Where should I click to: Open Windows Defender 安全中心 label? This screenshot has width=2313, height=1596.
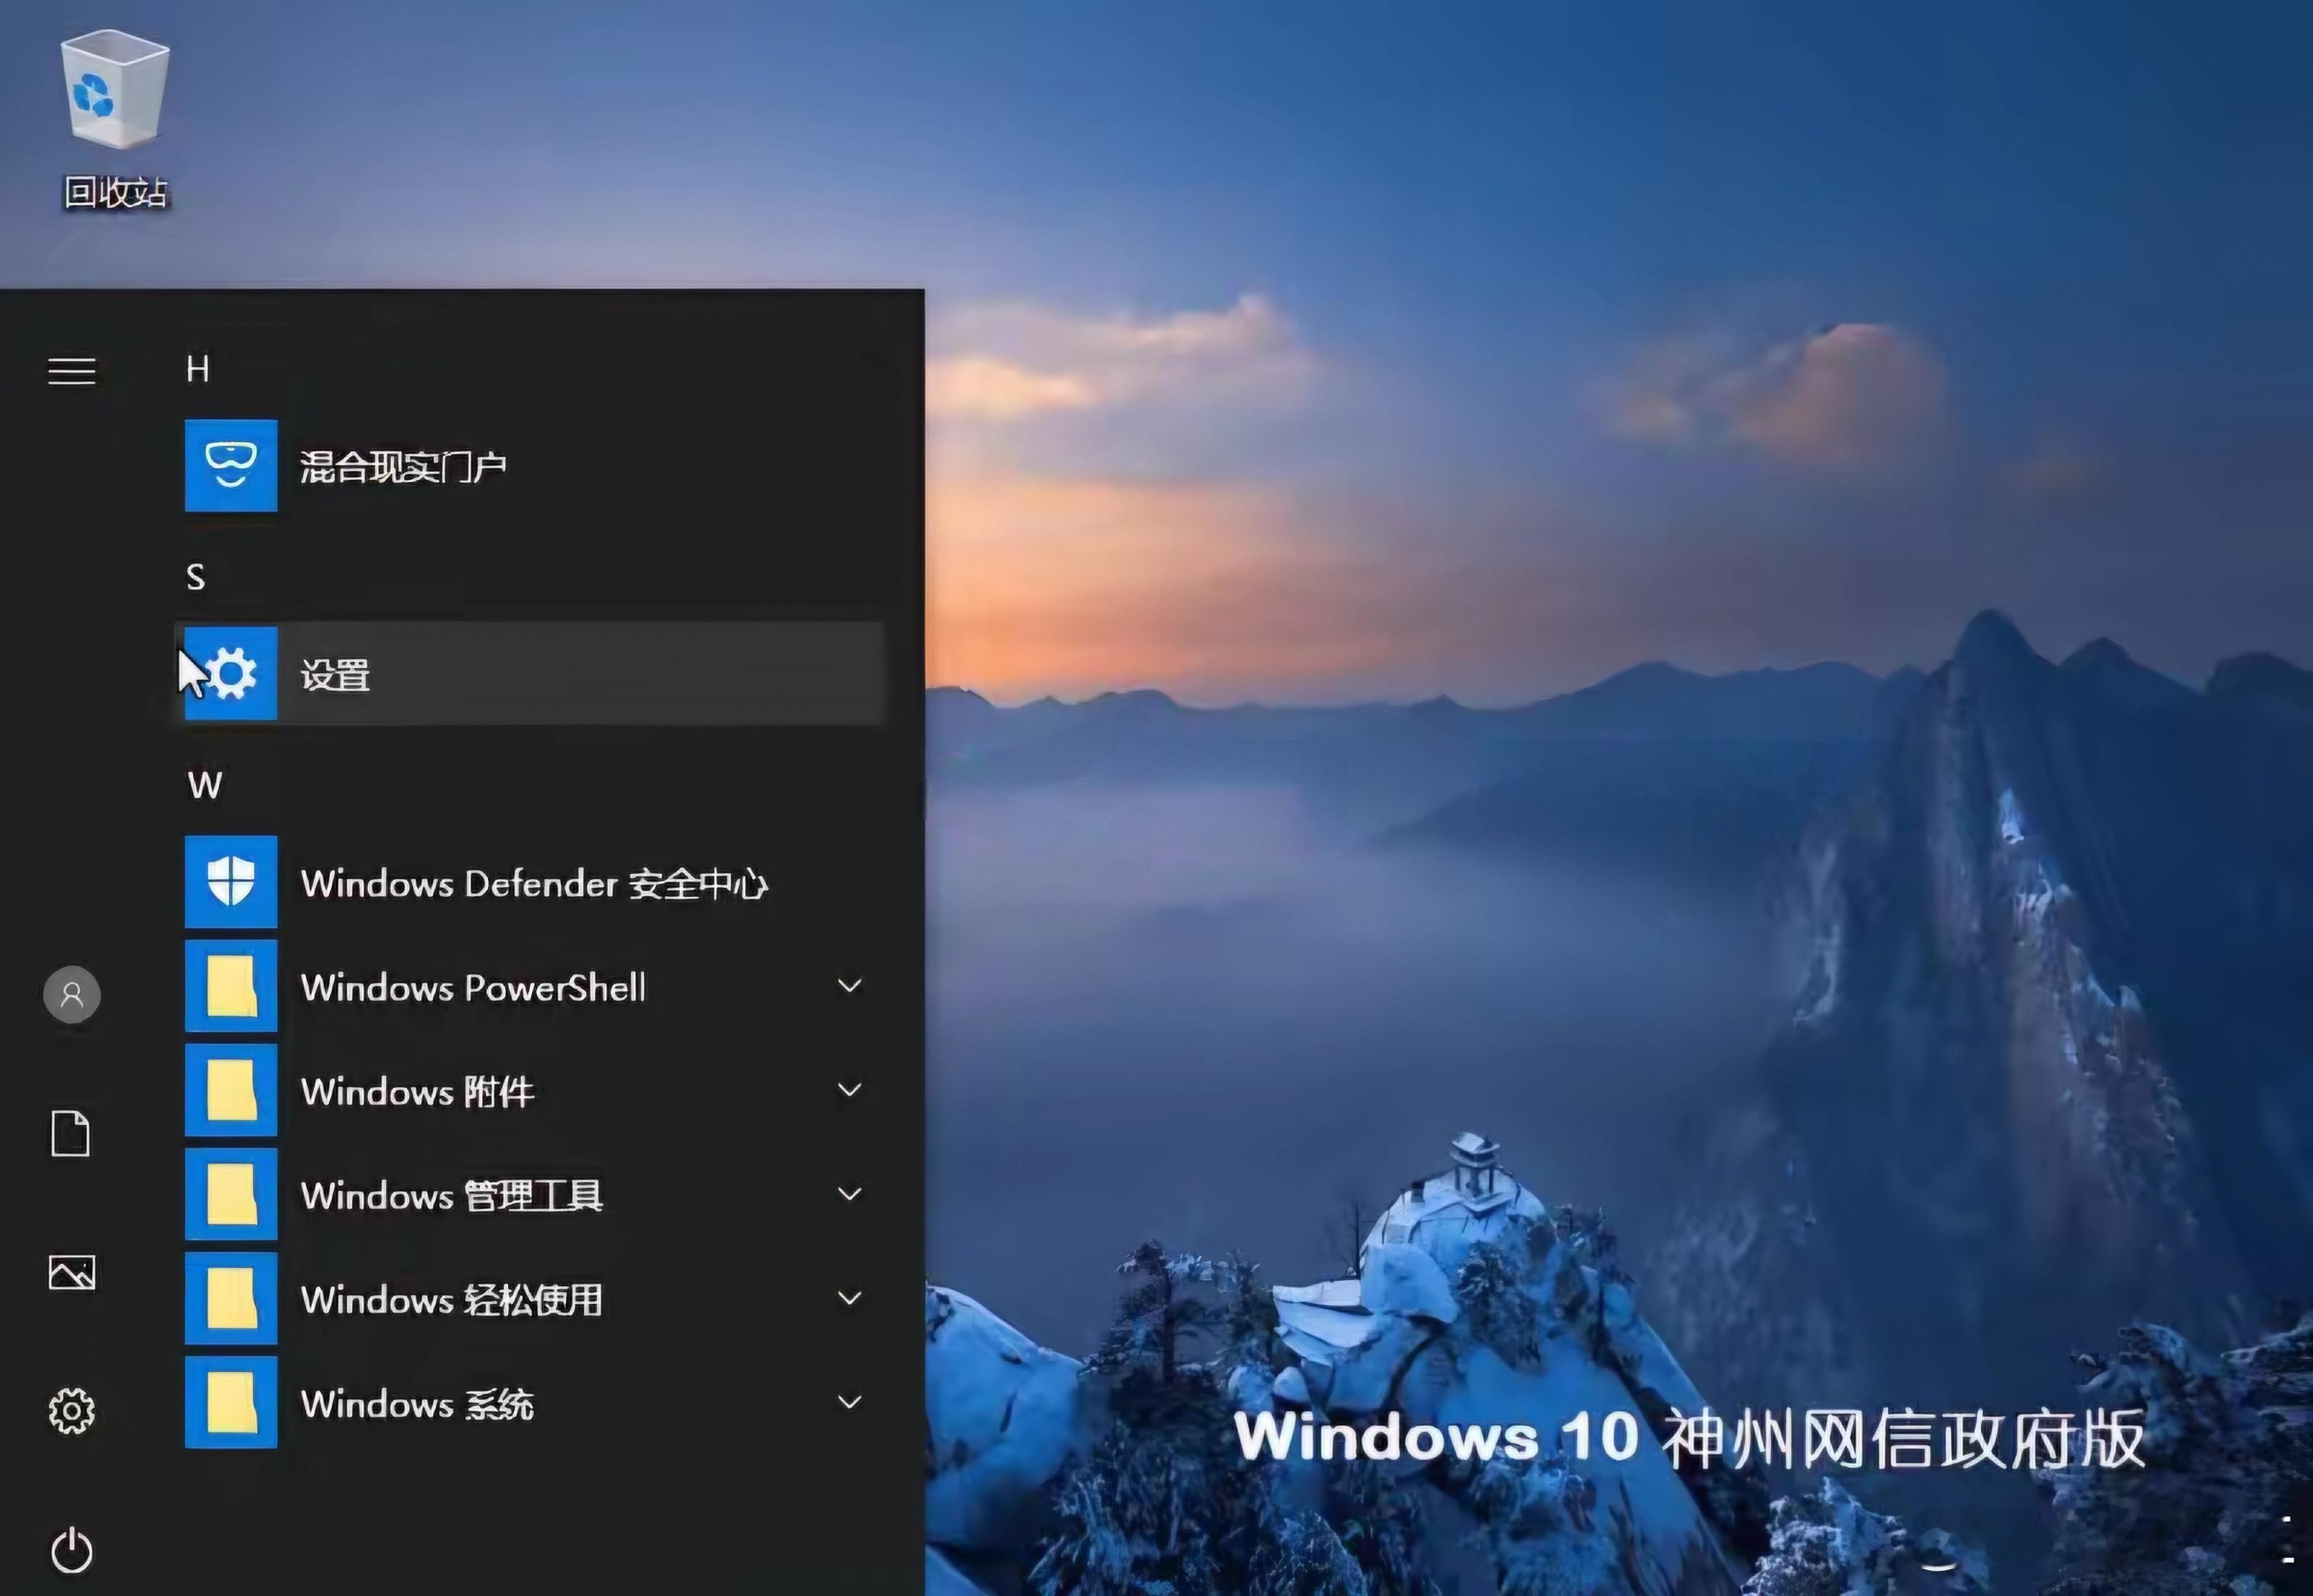coord(534,884)
